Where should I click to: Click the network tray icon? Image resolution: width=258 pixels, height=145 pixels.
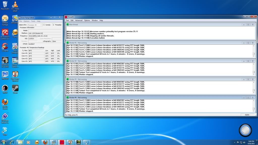(x=241, y=142)
